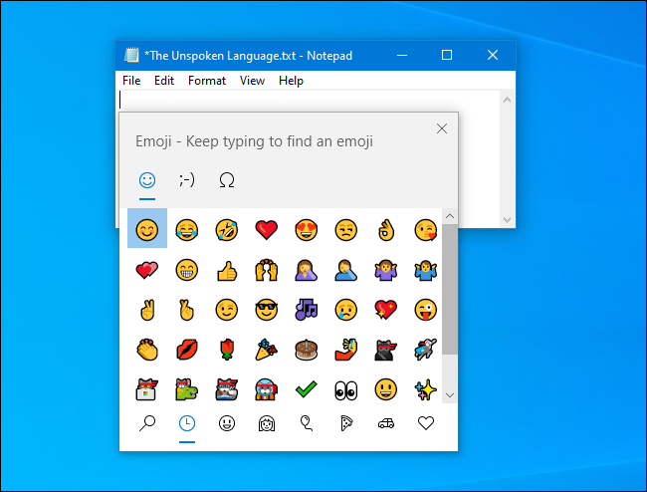647x492 pixels.
Task: Open transportation and places car category
Action: [386, 423]
